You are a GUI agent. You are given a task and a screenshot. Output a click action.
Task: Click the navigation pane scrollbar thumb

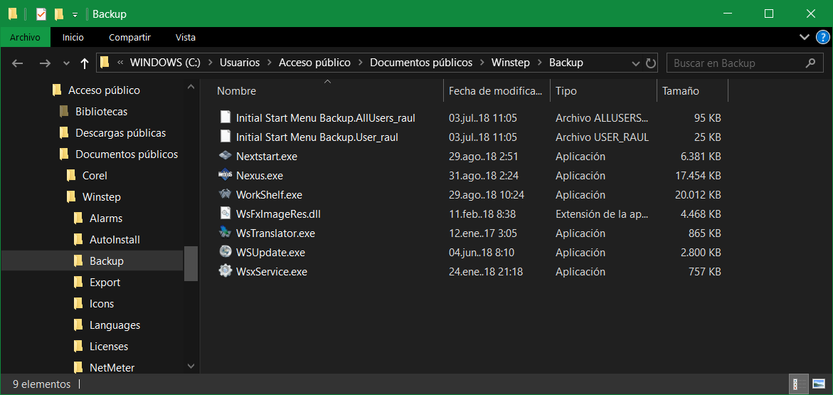coord(191,263)
